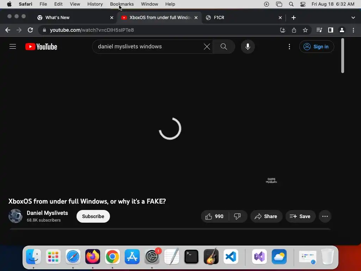Open Google Chrome in the Dock
Viewport: 361px width, 271px height.
112,257
